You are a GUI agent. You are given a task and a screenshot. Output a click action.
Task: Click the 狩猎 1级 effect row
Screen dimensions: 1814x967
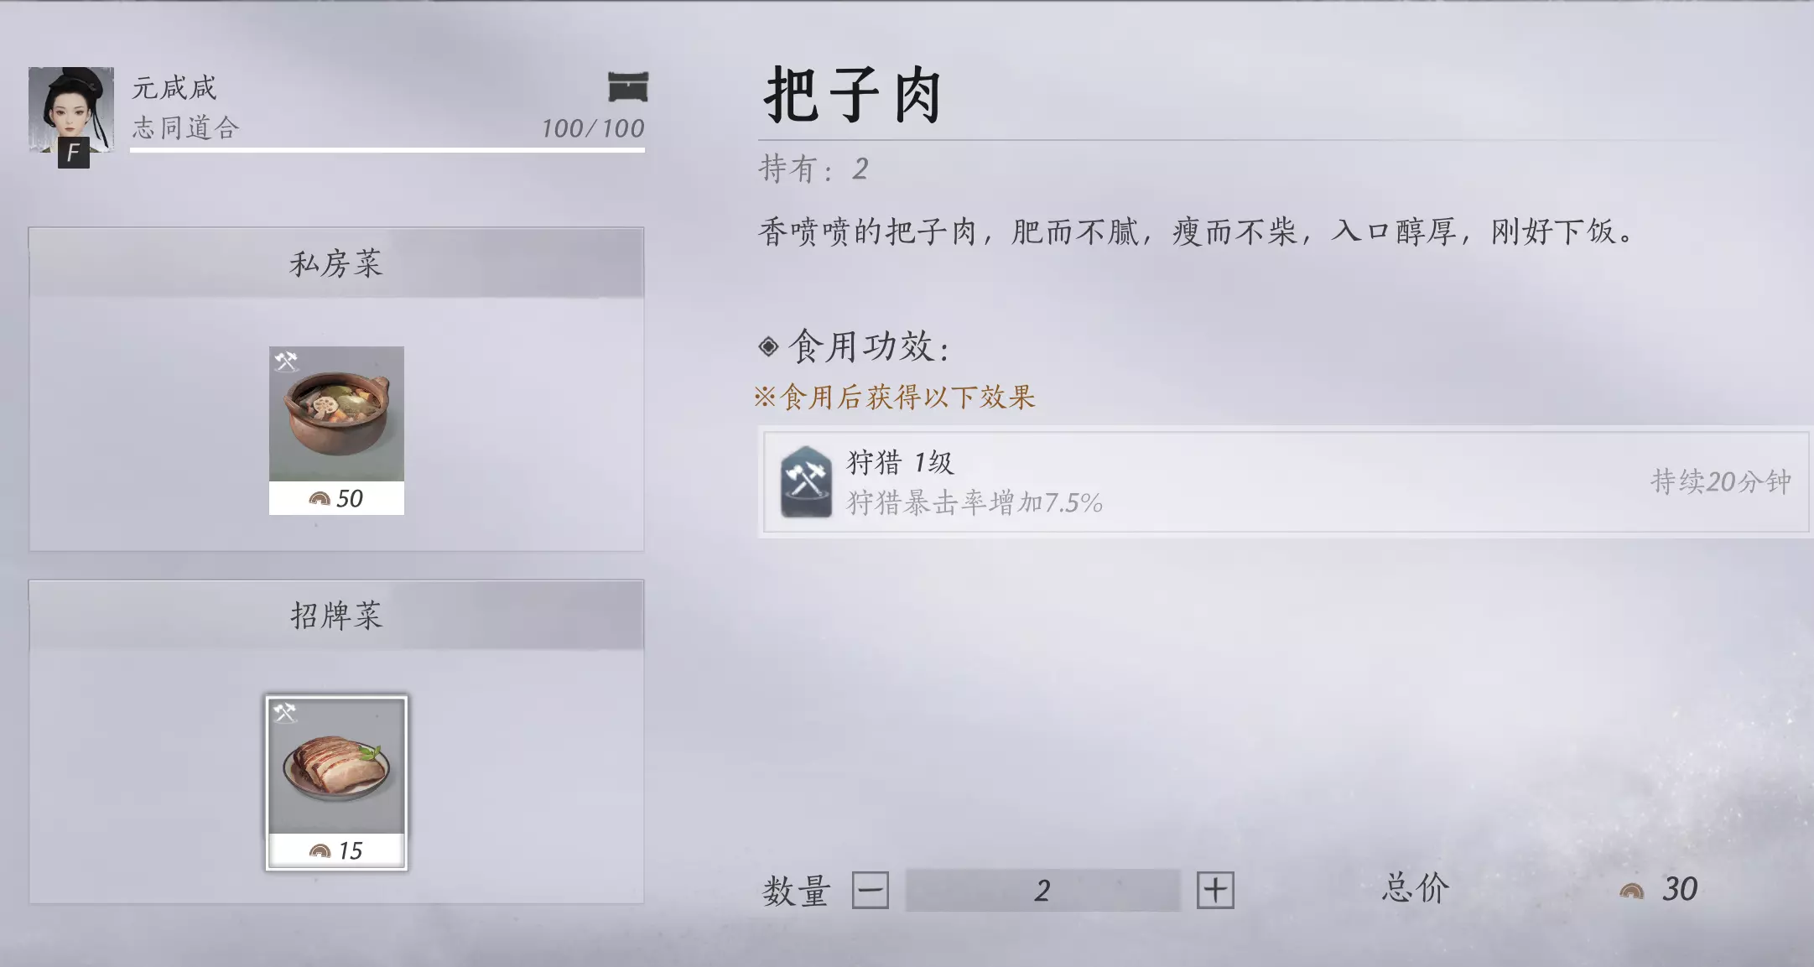click(x=1286, y=481)
